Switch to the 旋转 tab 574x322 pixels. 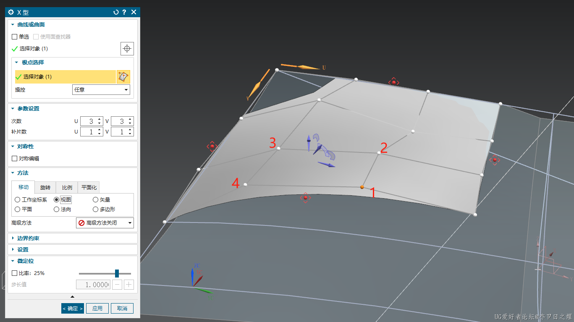click(x=45, y=188)
